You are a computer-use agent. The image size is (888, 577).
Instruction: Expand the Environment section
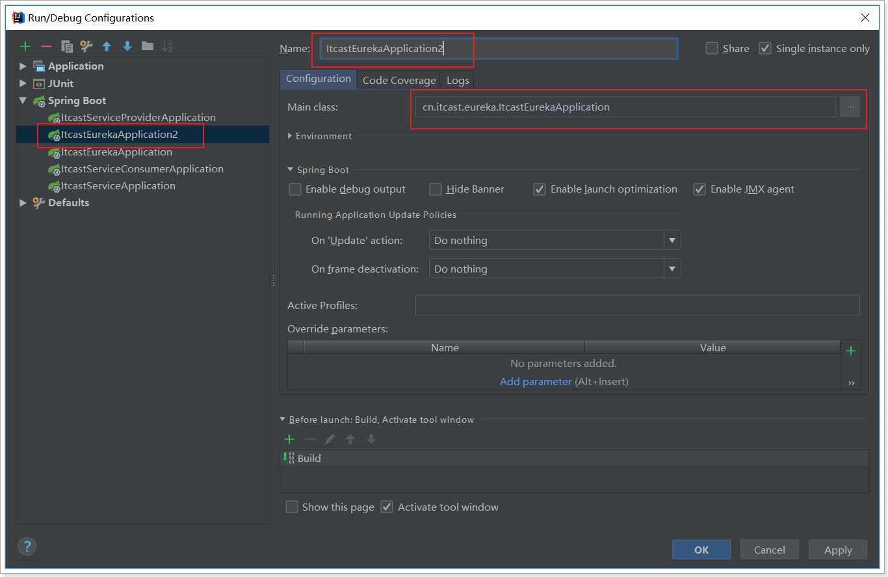290,136
